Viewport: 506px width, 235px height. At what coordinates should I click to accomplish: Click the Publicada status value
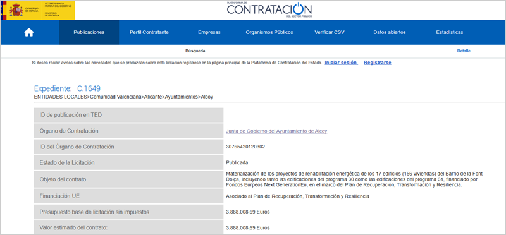point(237,162)
